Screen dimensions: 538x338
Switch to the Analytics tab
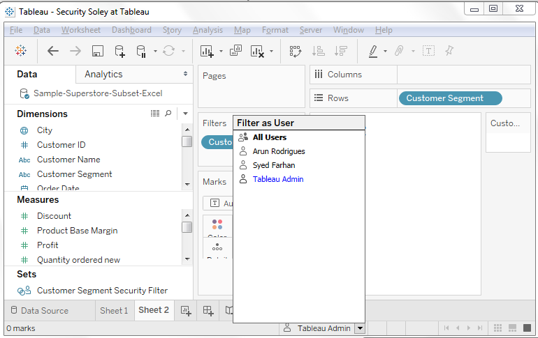click(103, 74)
